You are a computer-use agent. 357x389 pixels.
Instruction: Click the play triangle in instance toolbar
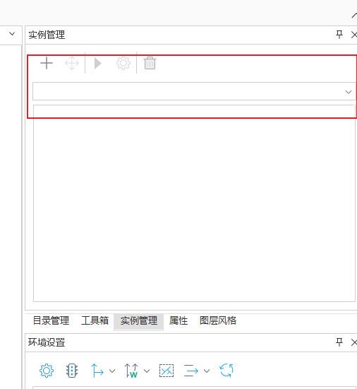(x=98, y=63)
